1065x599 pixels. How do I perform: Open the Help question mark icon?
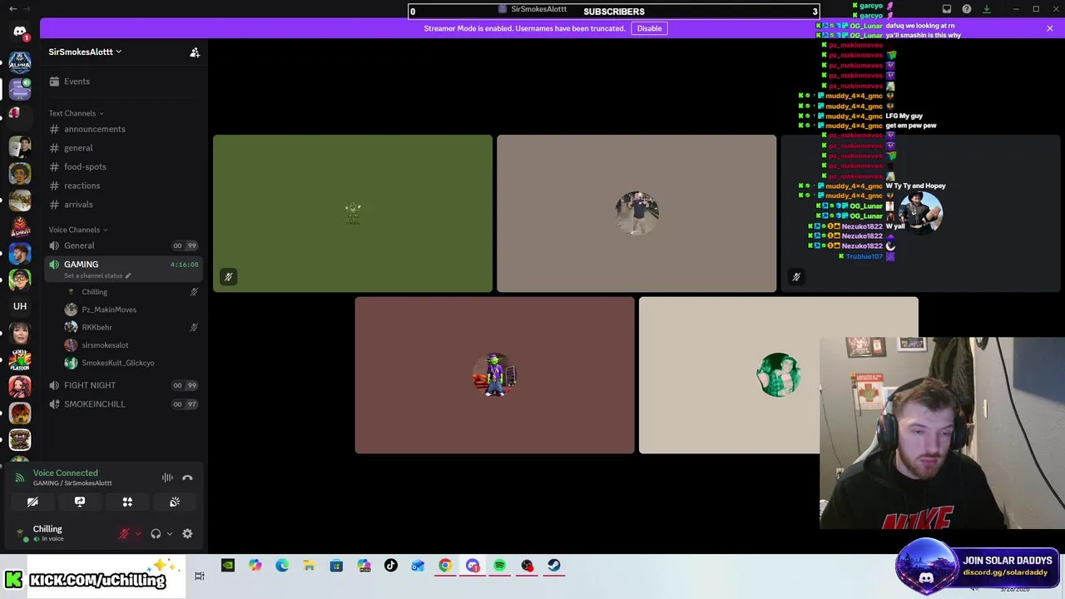tap(967, 9)
